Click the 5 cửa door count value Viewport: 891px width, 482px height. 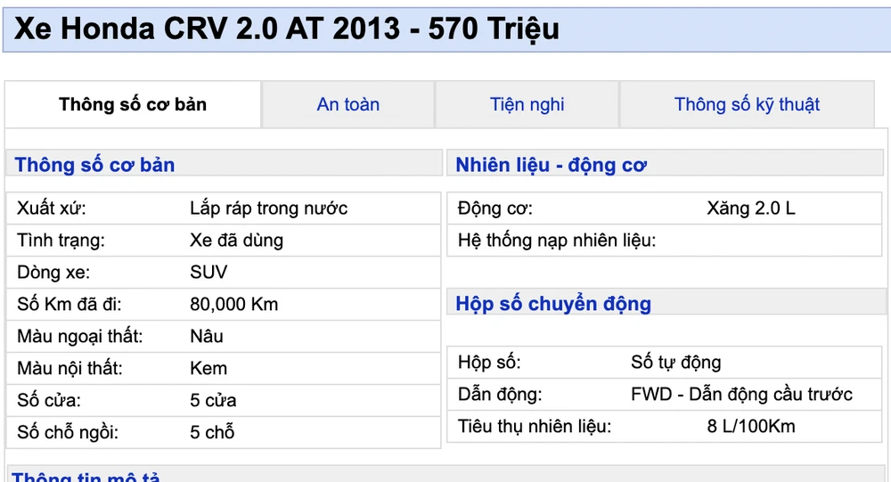tap(213, 401)
